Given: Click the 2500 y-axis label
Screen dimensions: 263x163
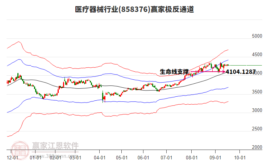Looking at the screenshot, I should [257, 129].
